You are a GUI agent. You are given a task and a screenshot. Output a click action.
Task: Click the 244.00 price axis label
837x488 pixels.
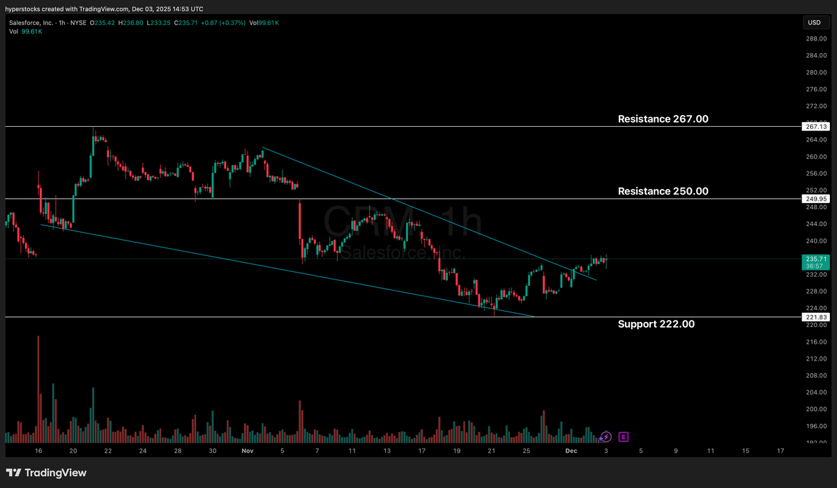click(x=817, y=224)
